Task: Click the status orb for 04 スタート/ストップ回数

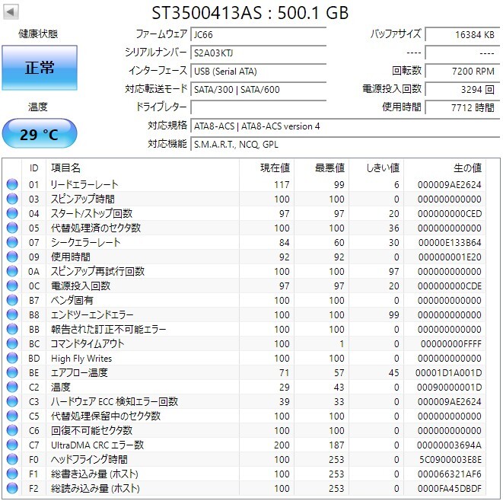Action: pos(12,213)
